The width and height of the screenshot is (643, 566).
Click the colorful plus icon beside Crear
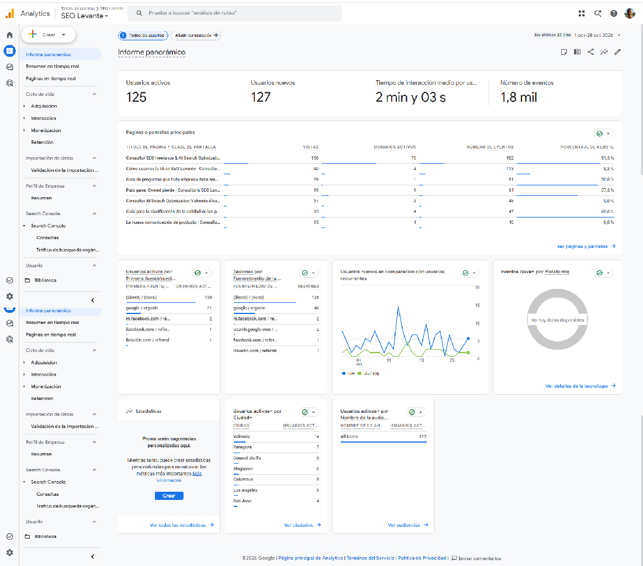33,34
